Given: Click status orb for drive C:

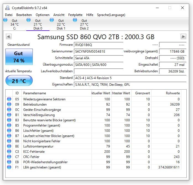Looking at the screenshot, I should tap(5, 20).
